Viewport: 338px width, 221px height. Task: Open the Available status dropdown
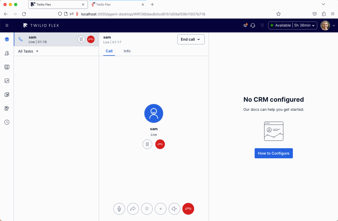click(293, 25)
